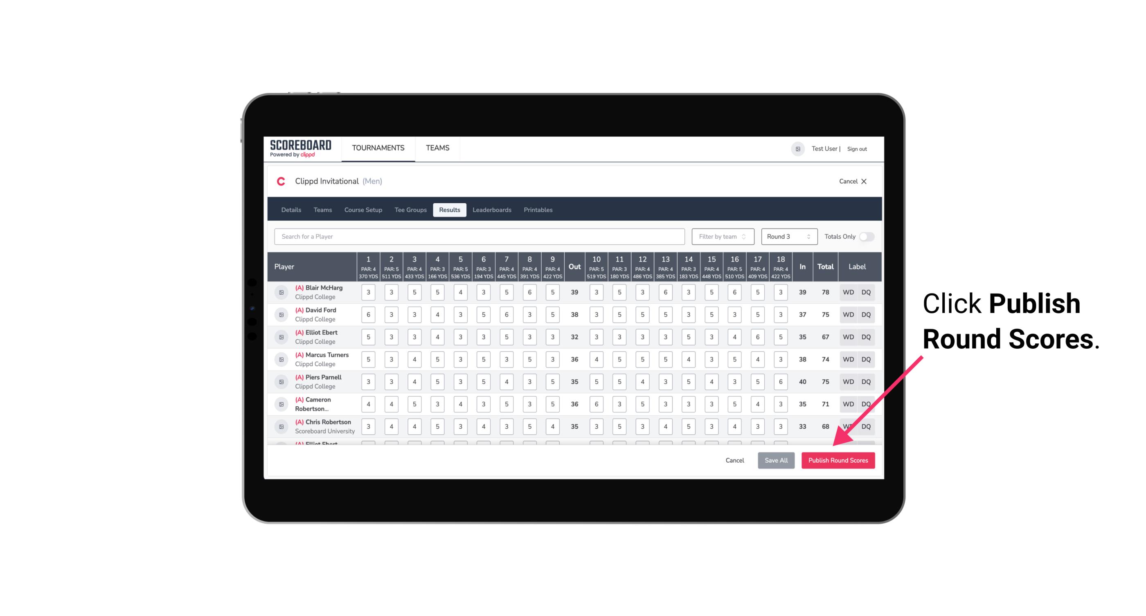Click the DQ icon for Chris Robertson

[867, 426]
